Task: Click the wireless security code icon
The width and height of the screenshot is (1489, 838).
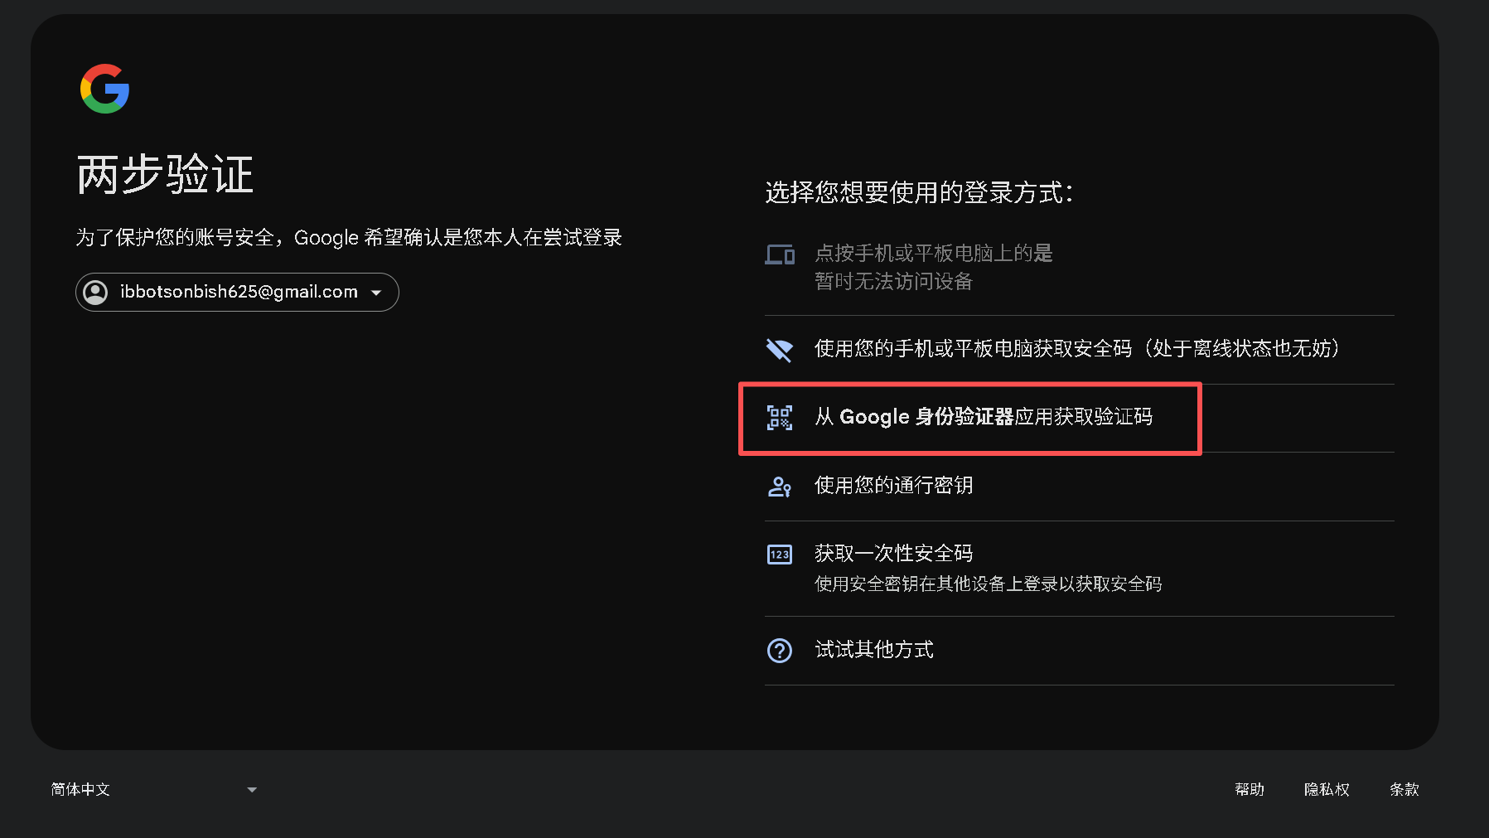Action: tap(779, 349)
